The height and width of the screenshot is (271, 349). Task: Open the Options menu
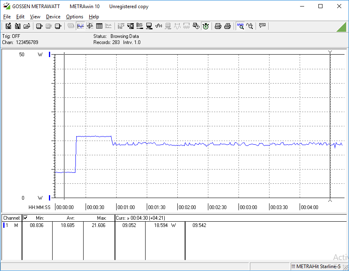coord(75,17)
